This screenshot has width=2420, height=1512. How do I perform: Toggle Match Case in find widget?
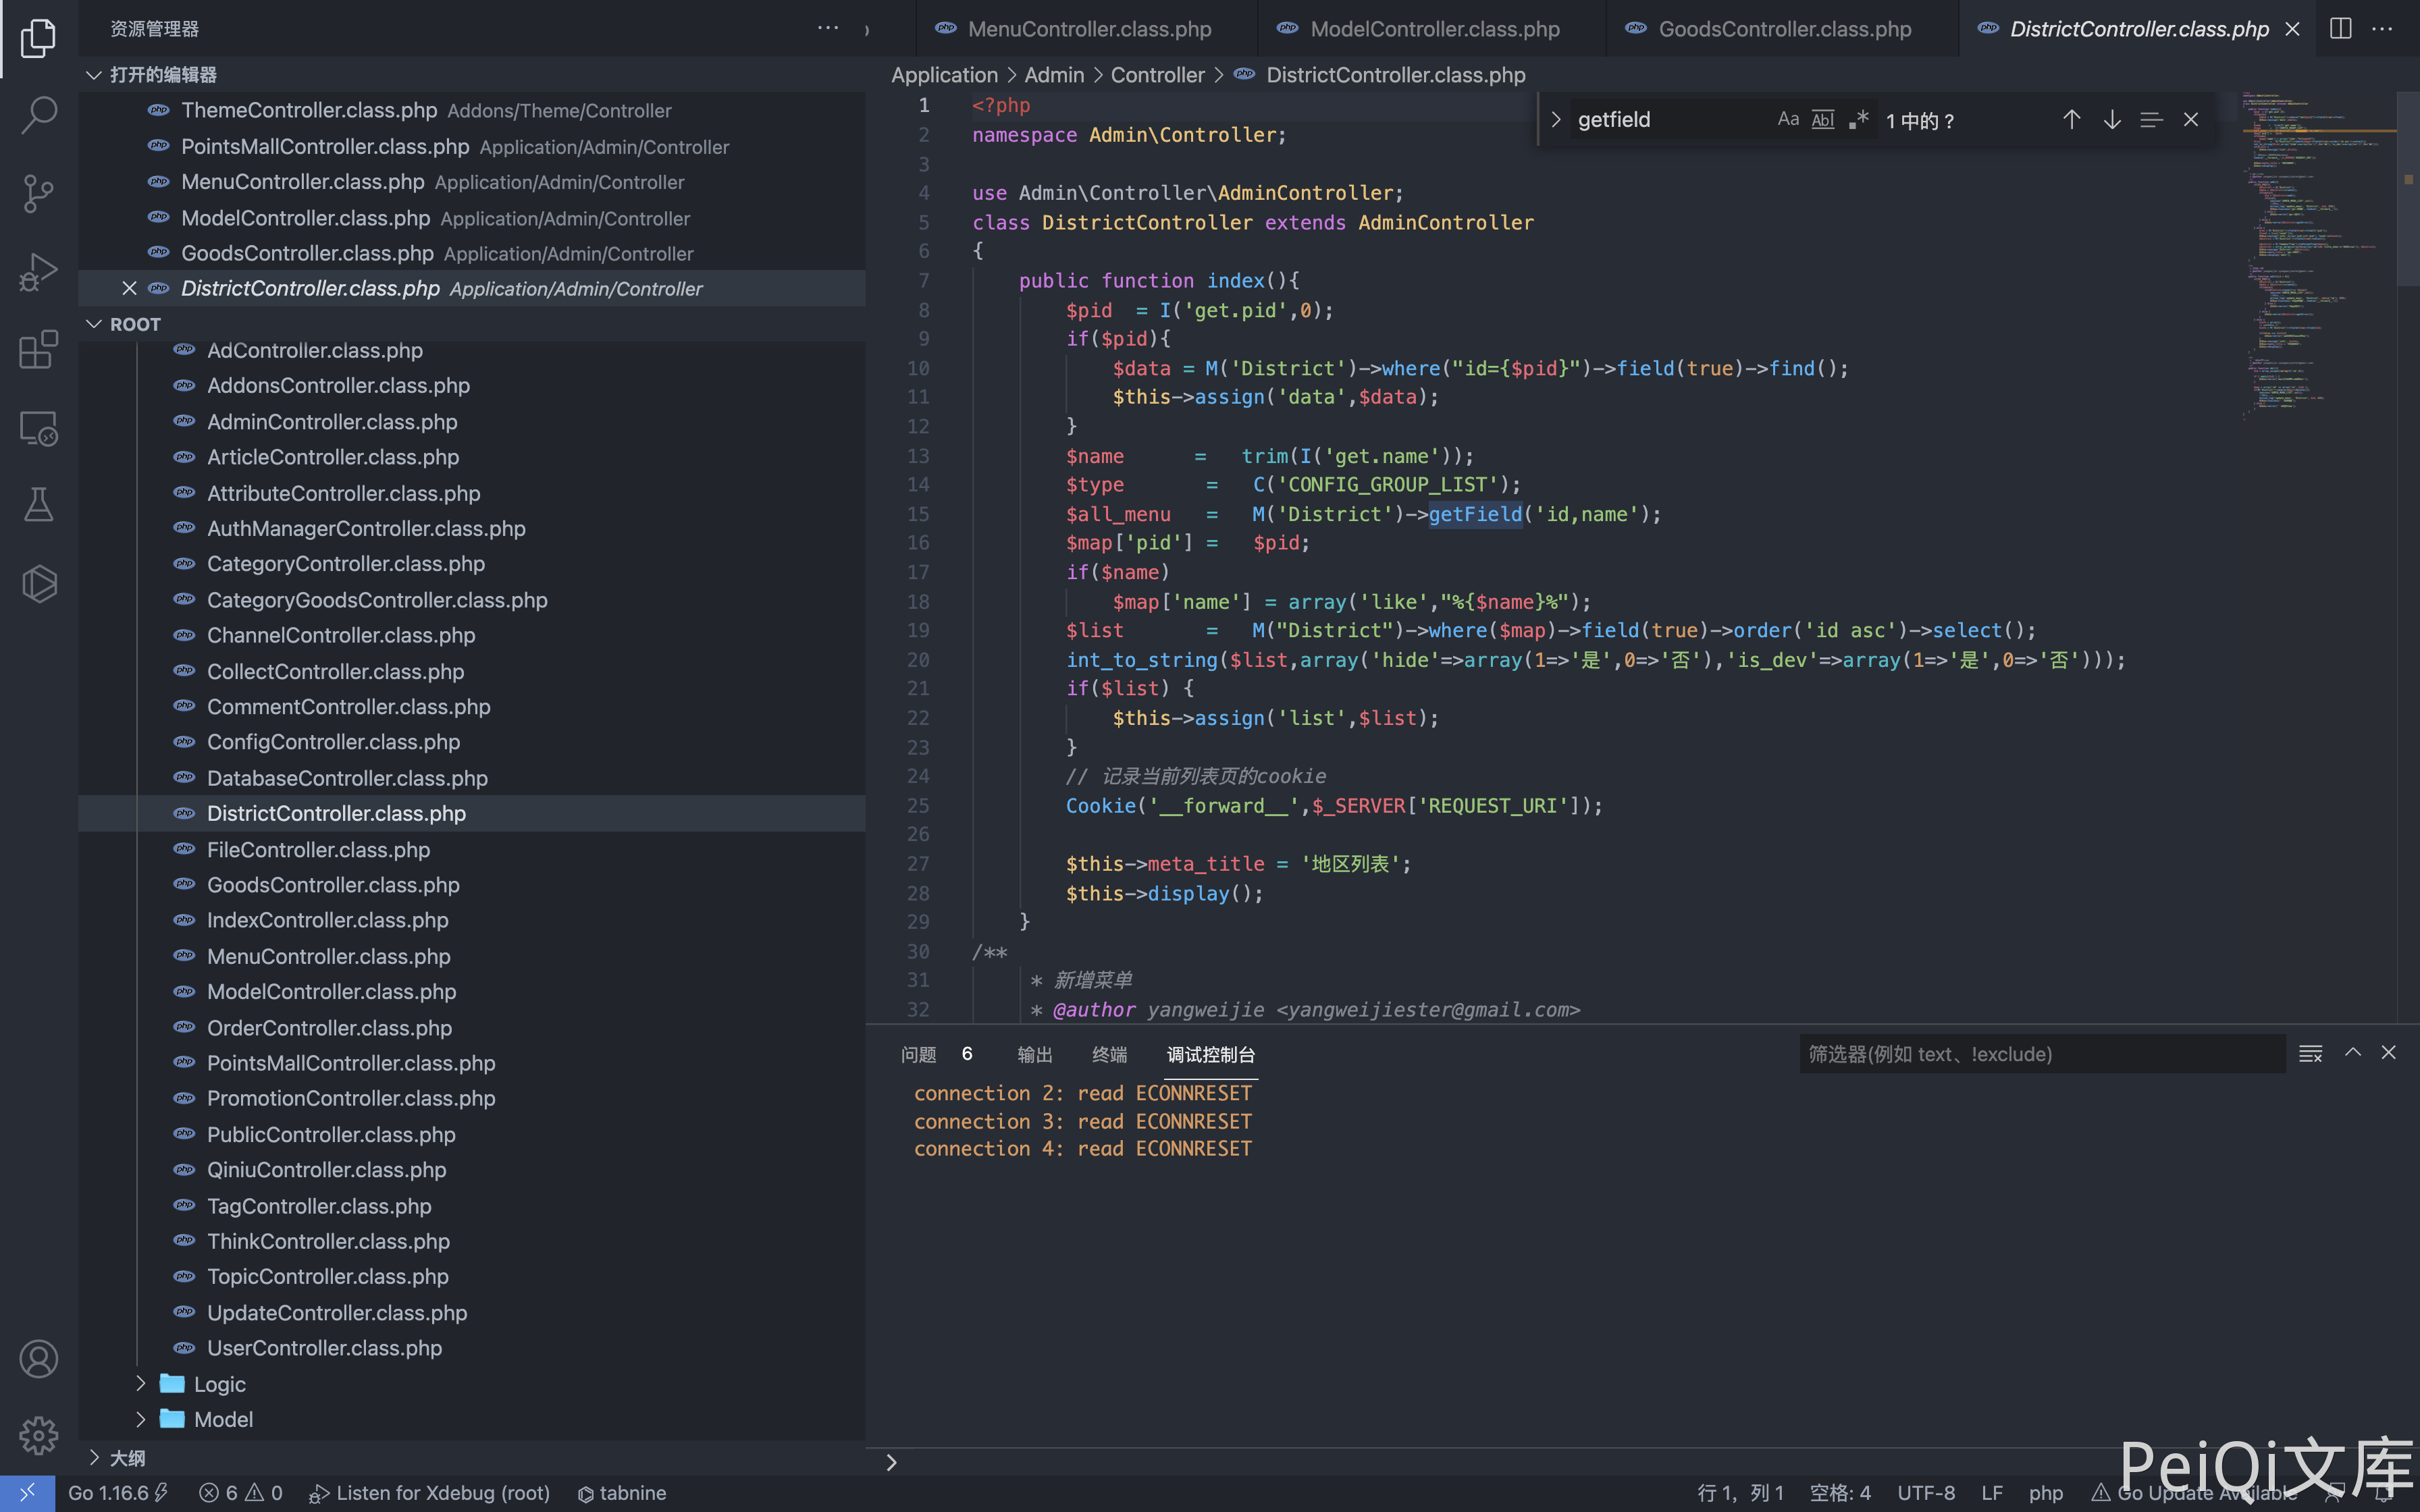(1788, 120)
